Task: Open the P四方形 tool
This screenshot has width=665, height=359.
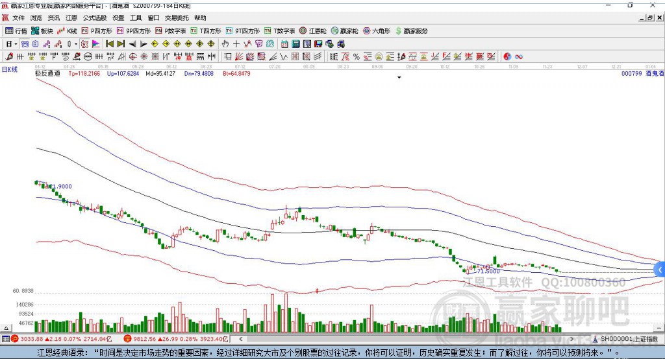Action: [97, 31]
